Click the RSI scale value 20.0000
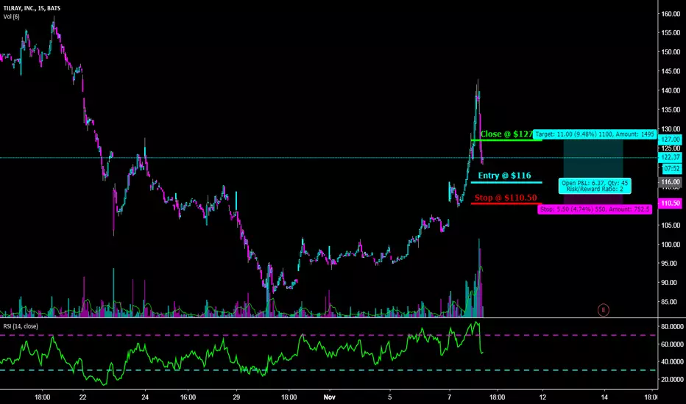 (x=672, y=380)
